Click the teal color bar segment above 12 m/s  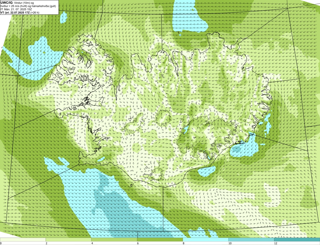click(297, 239)
